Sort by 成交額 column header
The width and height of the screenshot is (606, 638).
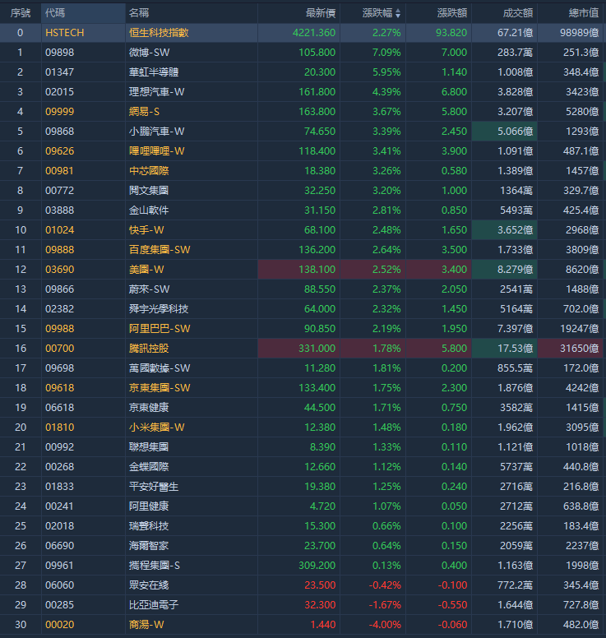[518, 13]
